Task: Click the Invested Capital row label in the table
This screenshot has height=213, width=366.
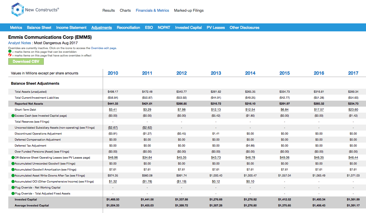Action: click(x=26, y=200)
